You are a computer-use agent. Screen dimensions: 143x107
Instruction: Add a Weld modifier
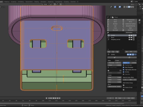[x=130, y=28]
